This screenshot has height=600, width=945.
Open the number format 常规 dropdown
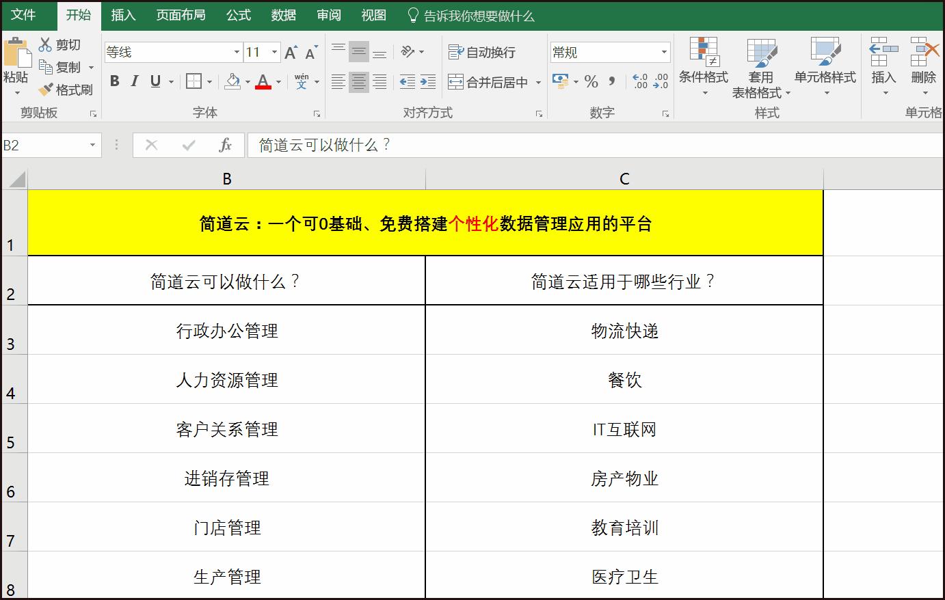pos(663,52)
